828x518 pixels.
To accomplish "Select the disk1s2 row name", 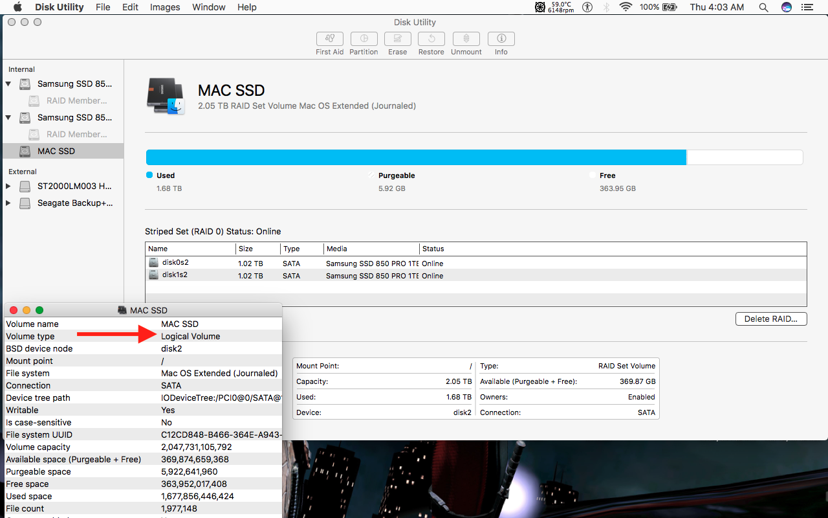I will point(175,275).
